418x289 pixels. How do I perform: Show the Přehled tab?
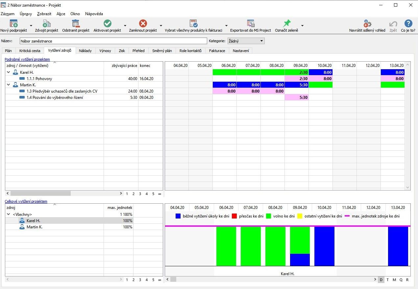[x=138, y=51]
